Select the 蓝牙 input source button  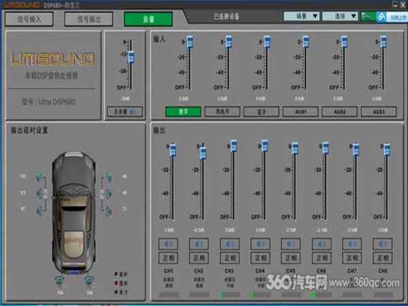(x=262, y=112)
